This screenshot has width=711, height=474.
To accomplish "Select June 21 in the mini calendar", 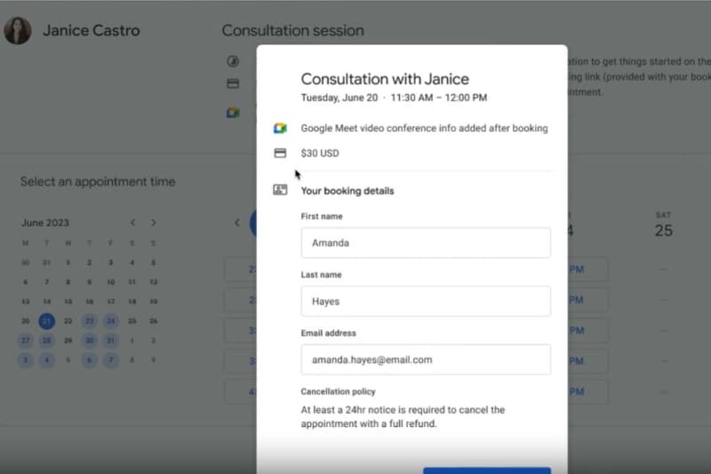I will pos(47,321).
